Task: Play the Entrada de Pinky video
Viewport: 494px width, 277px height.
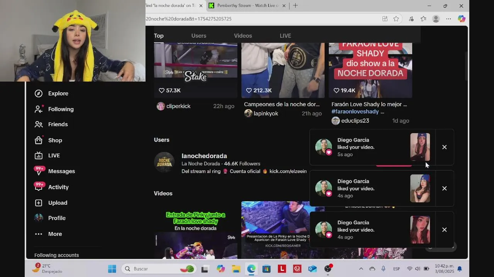Action: [196, 231]
